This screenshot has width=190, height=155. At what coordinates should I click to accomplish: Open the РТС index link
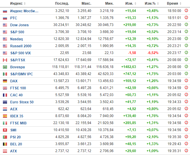click(x=13, y=18)
